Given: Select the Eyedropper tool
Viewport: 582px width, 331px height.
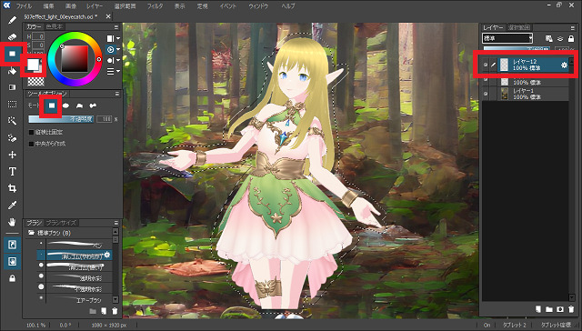Looking at the screenshot, I should tap(12, 206).
